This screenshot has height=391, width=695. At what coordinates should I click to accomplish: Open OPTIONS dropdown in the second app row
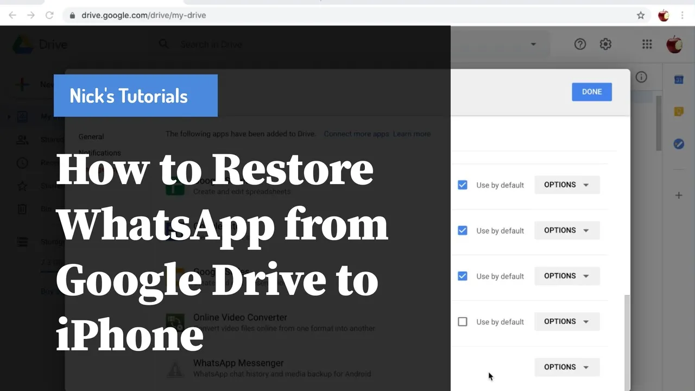[x=567, y=230]
